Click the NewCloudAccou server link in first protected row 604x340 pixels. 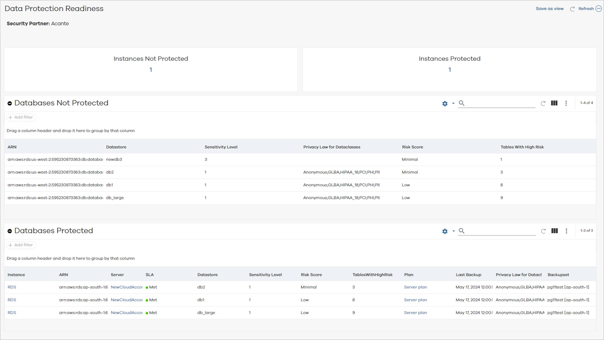pos(126,287)
